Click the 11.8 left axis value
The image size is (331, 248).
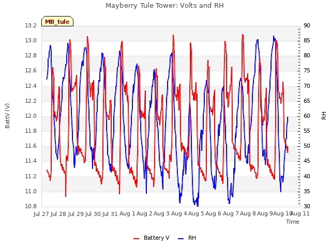point(31,131)
